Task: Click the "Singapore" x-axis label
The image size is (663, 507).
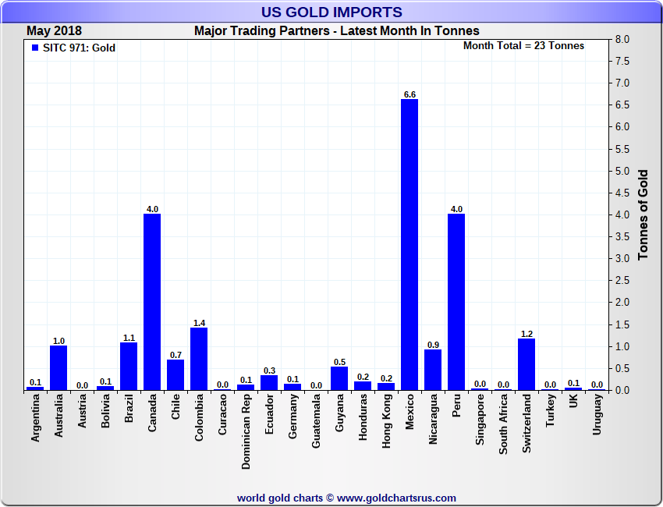Action: (x=480, y=419)
